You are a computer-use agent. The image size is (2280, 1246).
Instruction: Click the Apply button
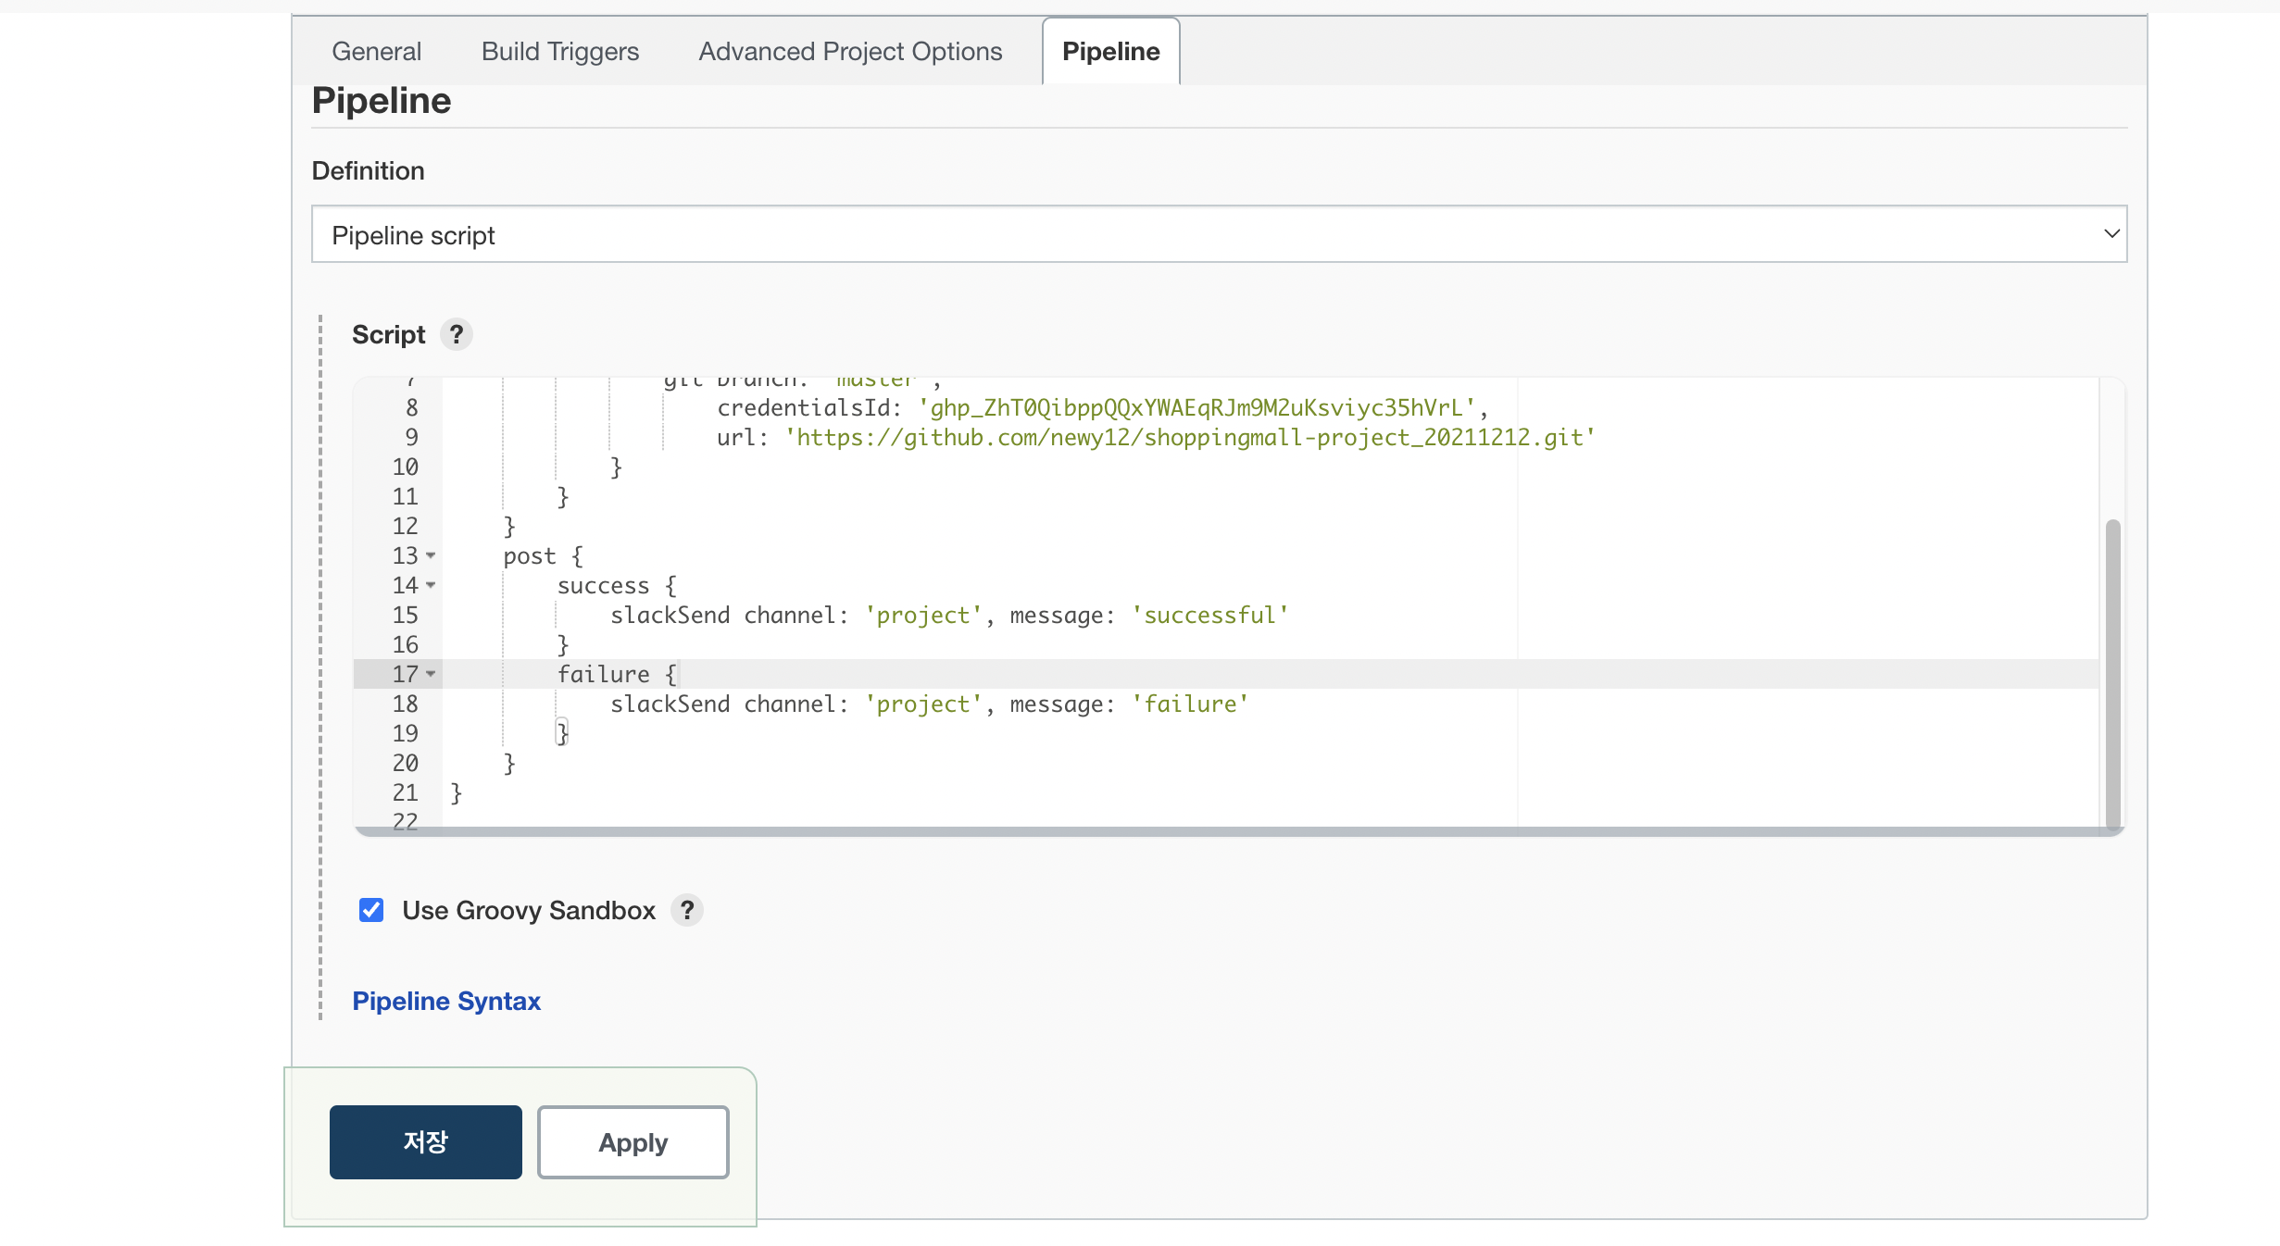[633, 1141]
